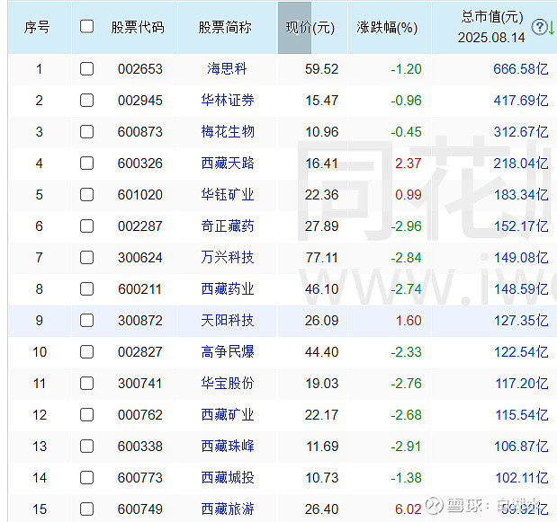557x522 pixels.
Task: Select checkbox for 600873 梅花生物
Action: tap(86, 132)
